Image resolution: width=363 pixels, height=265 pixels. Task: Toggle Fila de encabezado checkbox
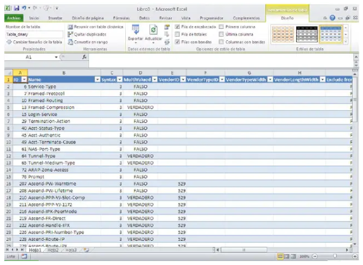click(177, 27)
